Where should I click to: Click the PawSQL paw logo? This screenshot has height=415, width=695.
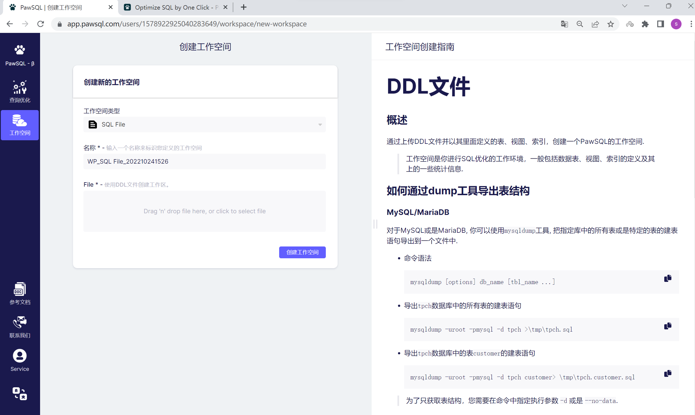19,49
